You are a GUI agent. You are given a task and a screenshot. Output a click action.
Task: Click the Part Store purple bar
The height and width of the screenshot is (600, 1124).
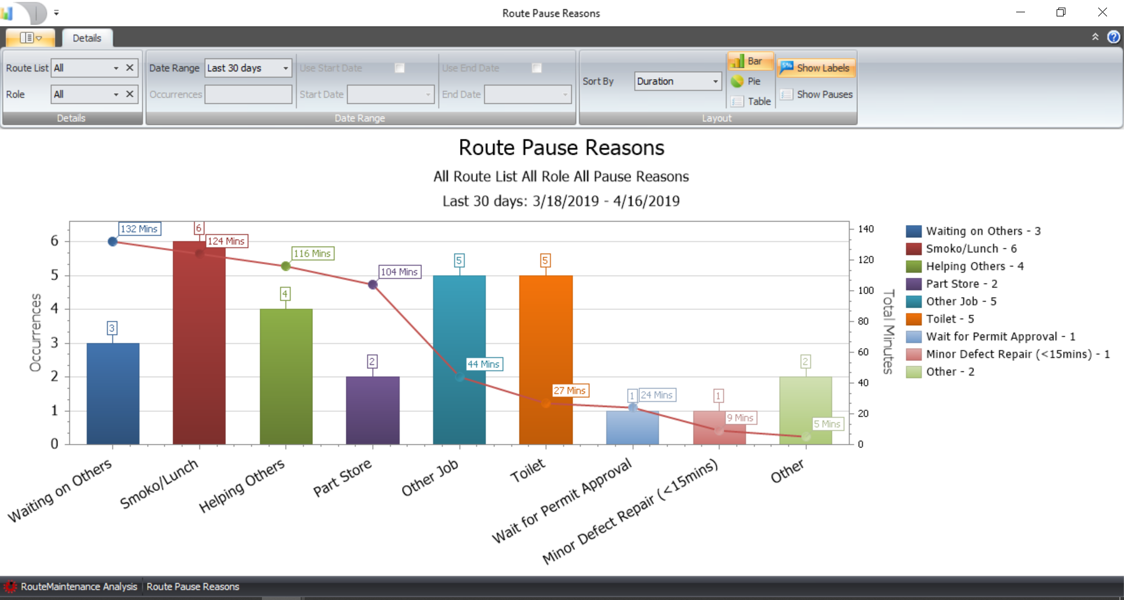[373, 410]
